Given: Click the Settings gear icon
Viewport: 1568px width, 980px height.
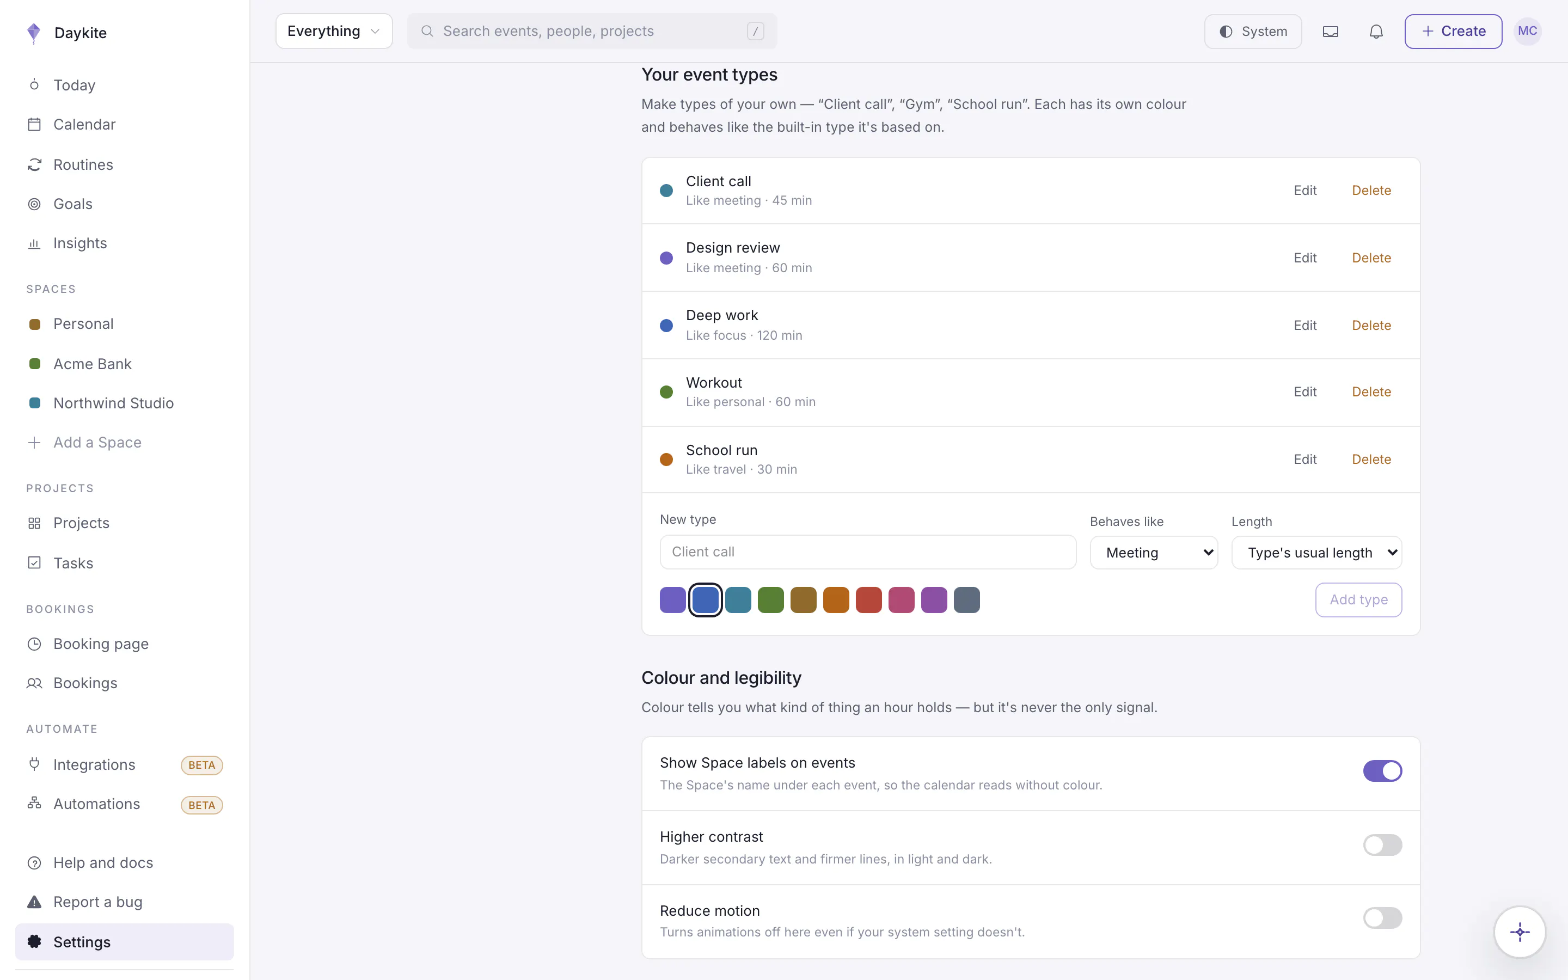Looking at the screenshot, I should pos(34,942).
